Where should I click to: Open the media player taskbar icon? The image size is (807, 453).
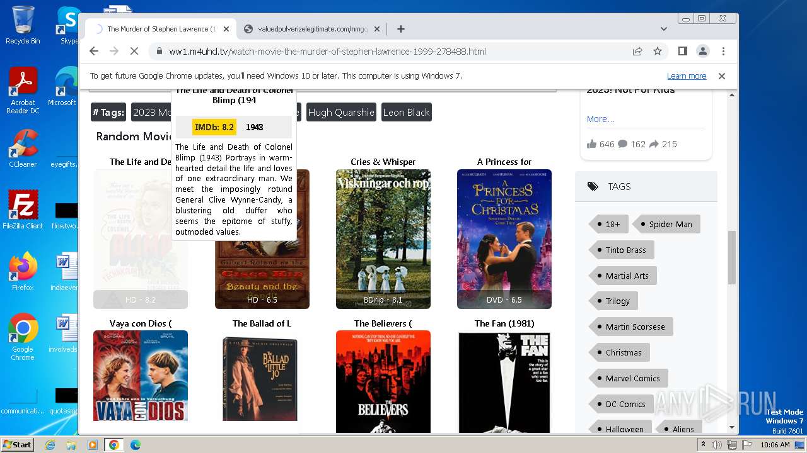(93, 445)
